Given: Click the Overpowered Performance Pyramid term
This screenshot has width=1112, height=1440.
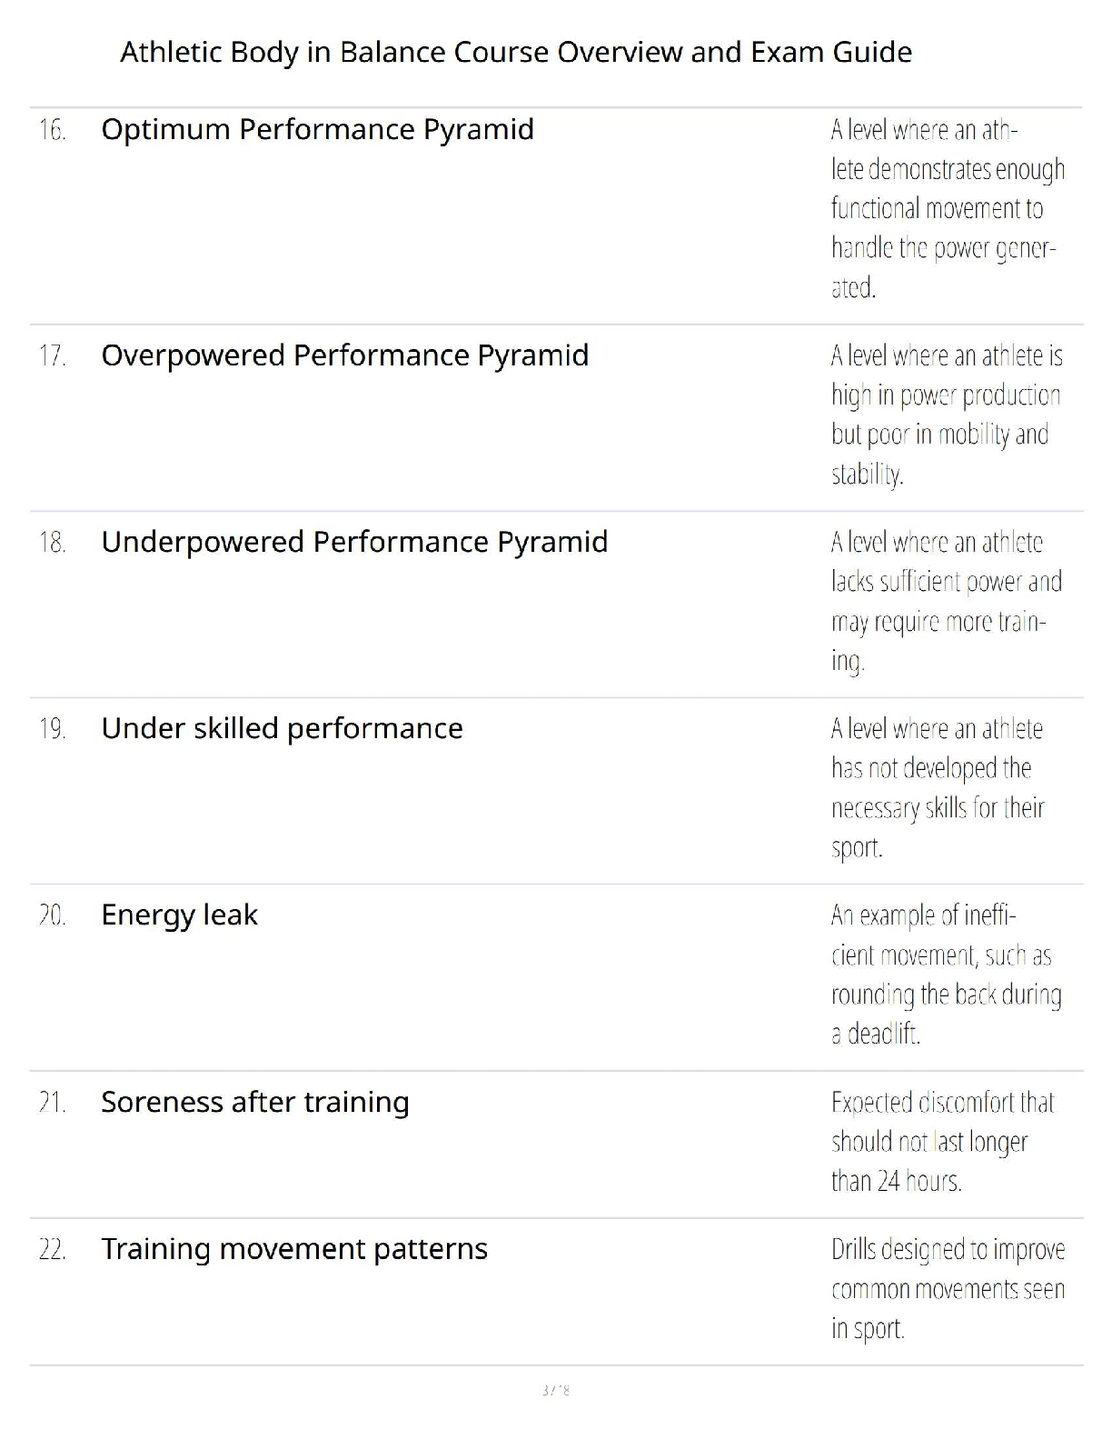Looking at the screenshot, I should point(344,355).
